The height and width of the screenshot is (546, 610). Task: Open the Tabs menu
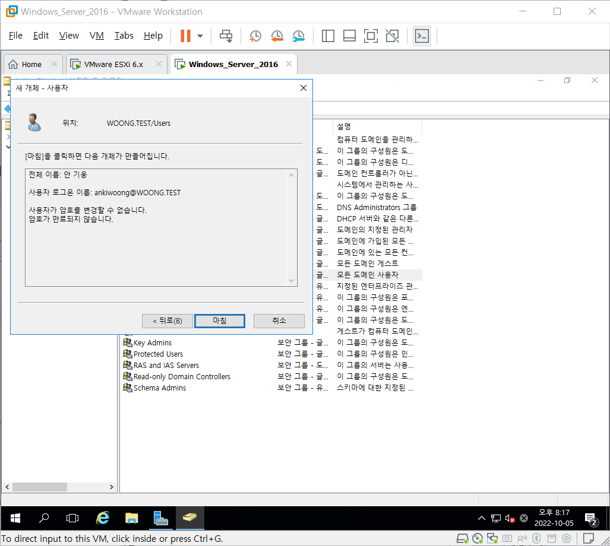124,36
